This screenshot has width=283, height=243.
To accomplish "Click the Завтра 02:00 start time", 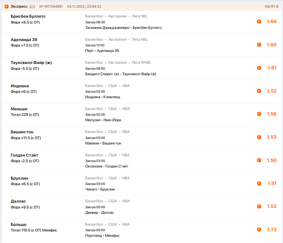I will (95, 91).
